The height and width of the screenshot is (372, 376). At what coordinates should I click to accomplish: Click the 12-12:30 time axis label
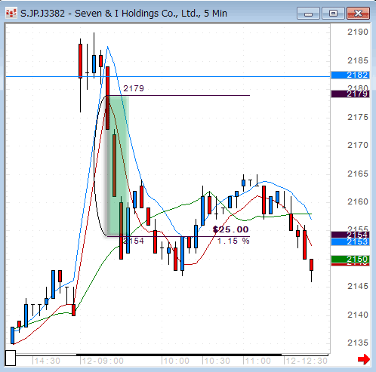coord(307,361)
